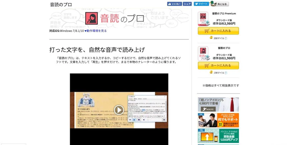The image size is (287, 145).
Task: Click the 対応OS:Windows 7/8.1/10 text
Action: point(67,31)
